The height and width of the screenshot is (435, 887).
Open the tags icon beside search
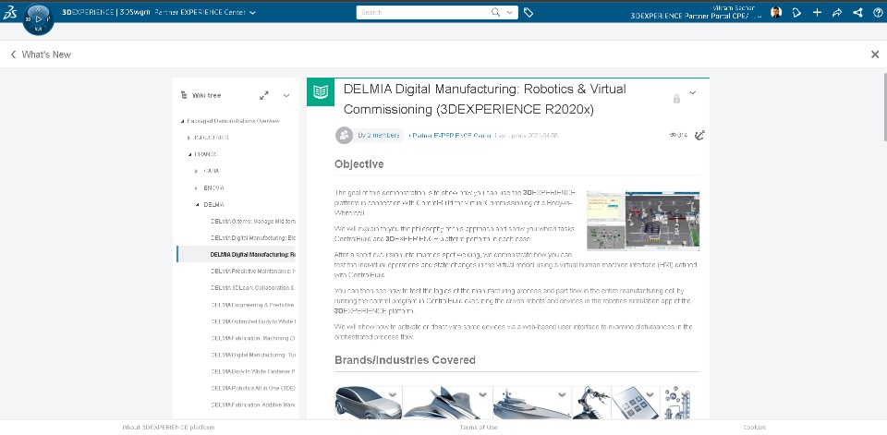point(529,12)
